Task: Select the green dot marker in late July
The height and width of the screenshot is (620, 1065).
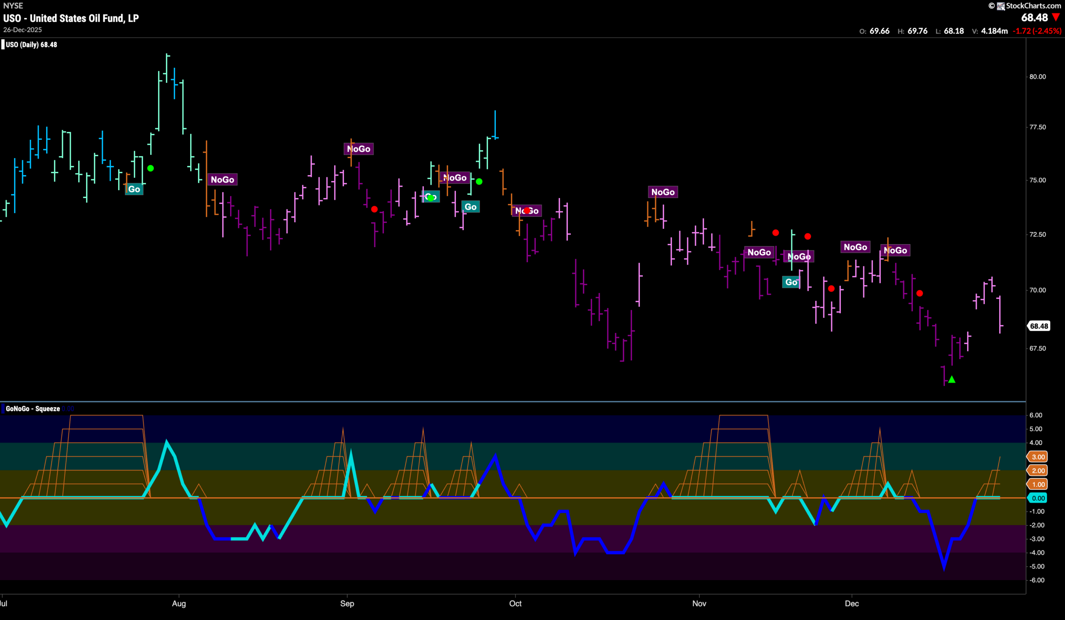Action: pos(151,168)
